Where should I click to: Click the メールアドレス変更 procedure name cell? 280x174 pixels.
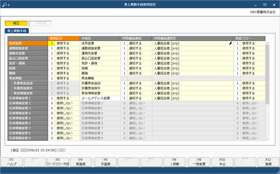click(x=100, y=98)
